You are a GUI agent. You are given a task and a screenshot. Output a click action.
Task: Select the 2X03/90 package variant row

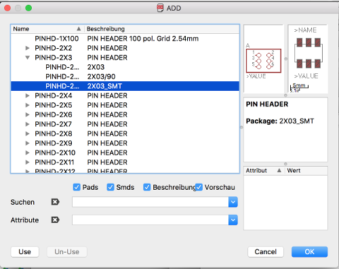point(125,77)
